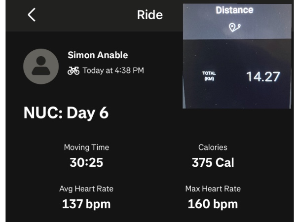Tap the route pin icon under Distance

[234, 28]
